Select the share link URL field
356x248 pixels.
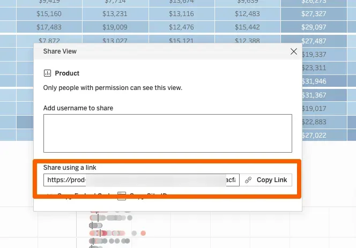(141, 180)
